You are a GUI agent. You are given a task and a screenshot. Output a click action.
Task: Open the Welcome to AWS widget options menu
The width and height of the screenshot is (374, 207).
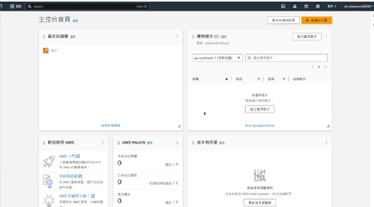point(103,142)
